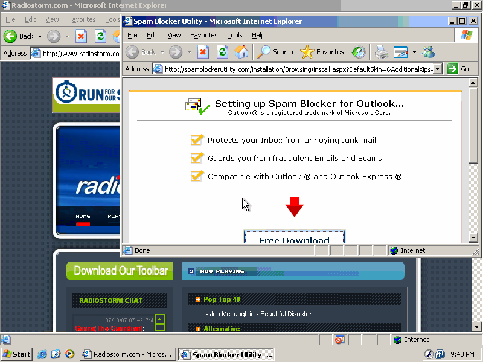The width and height of the screenshot is (483, 362).
Task: Click scroll down arrow in Spam Blocker page
Action: click(473, 237)
